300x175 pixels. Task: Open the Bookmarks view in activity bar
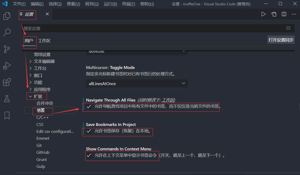click(x=7, y=115)
